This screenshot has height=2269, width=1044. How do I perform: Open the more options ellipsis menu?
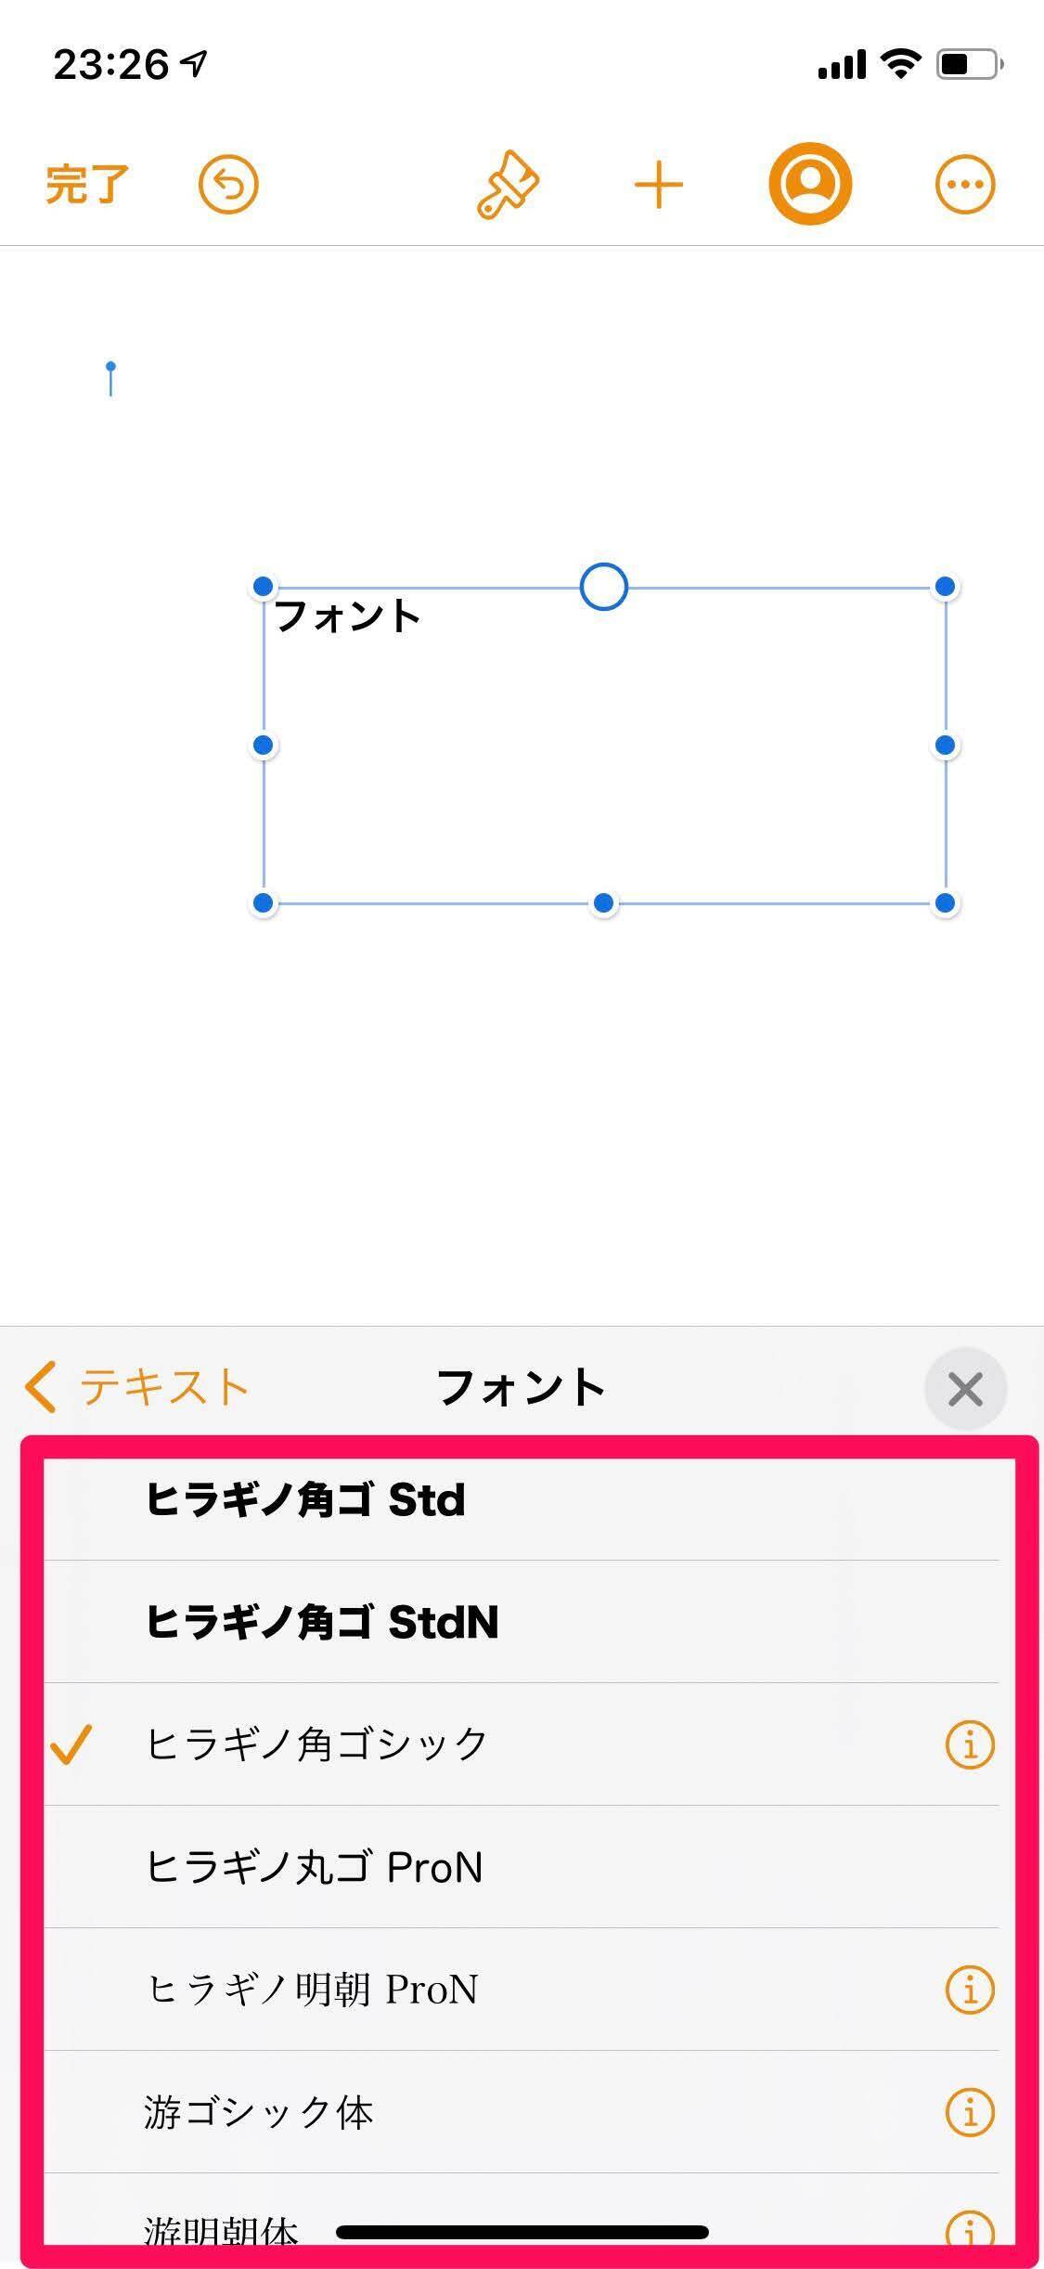tap(965, 184)
